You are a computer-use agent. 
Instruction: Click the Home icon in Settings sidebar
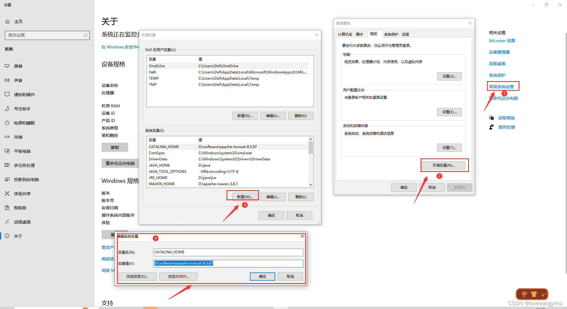click(7, 22)
